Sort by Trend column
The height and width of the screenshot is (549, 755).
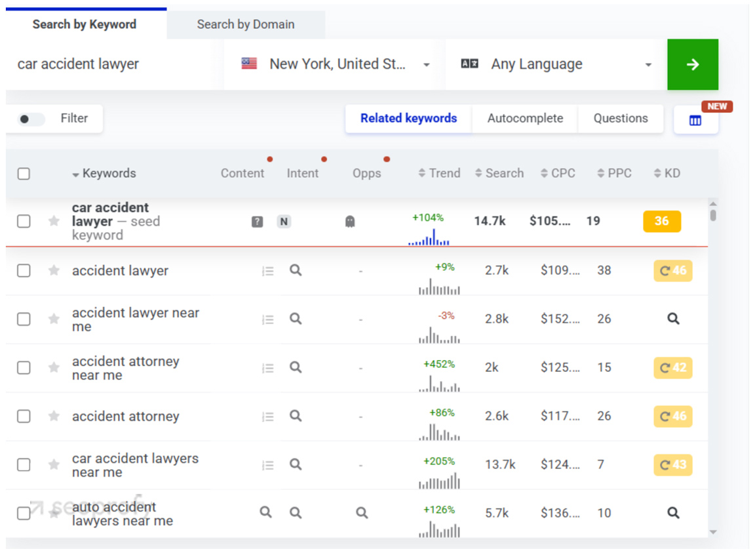[x=439, y=173]
